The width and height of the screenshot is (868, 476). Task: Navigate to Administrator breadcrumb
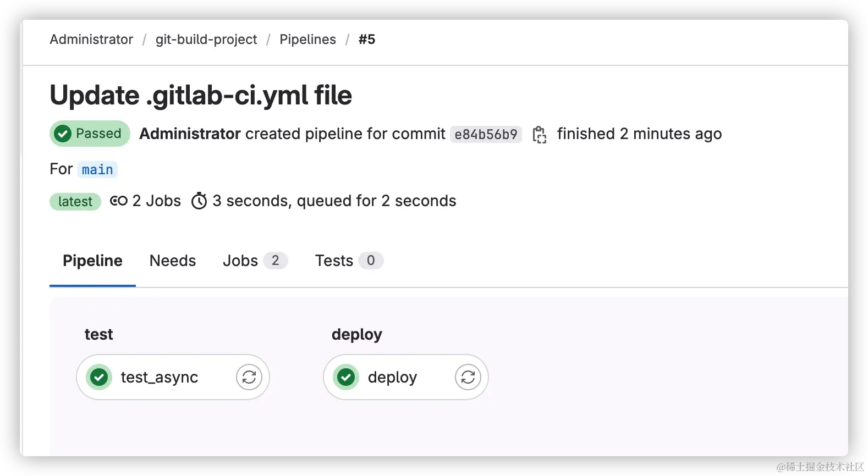click(x=91, y=40)
